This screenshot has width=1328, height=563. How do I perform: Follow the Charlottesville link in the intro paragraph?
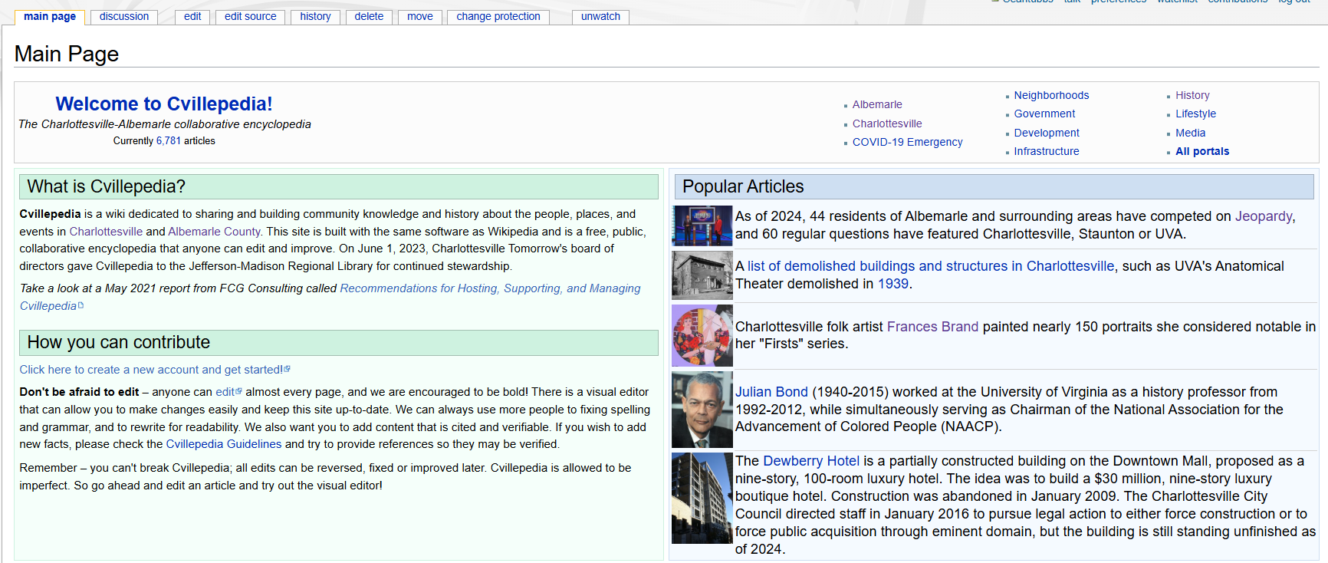[x=106, y=232]
